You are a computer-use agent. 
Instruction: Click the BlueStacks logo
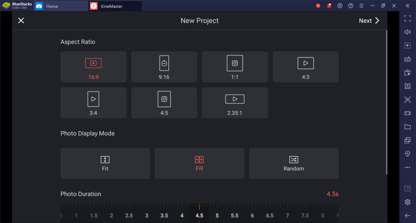[x=6, y=6]
